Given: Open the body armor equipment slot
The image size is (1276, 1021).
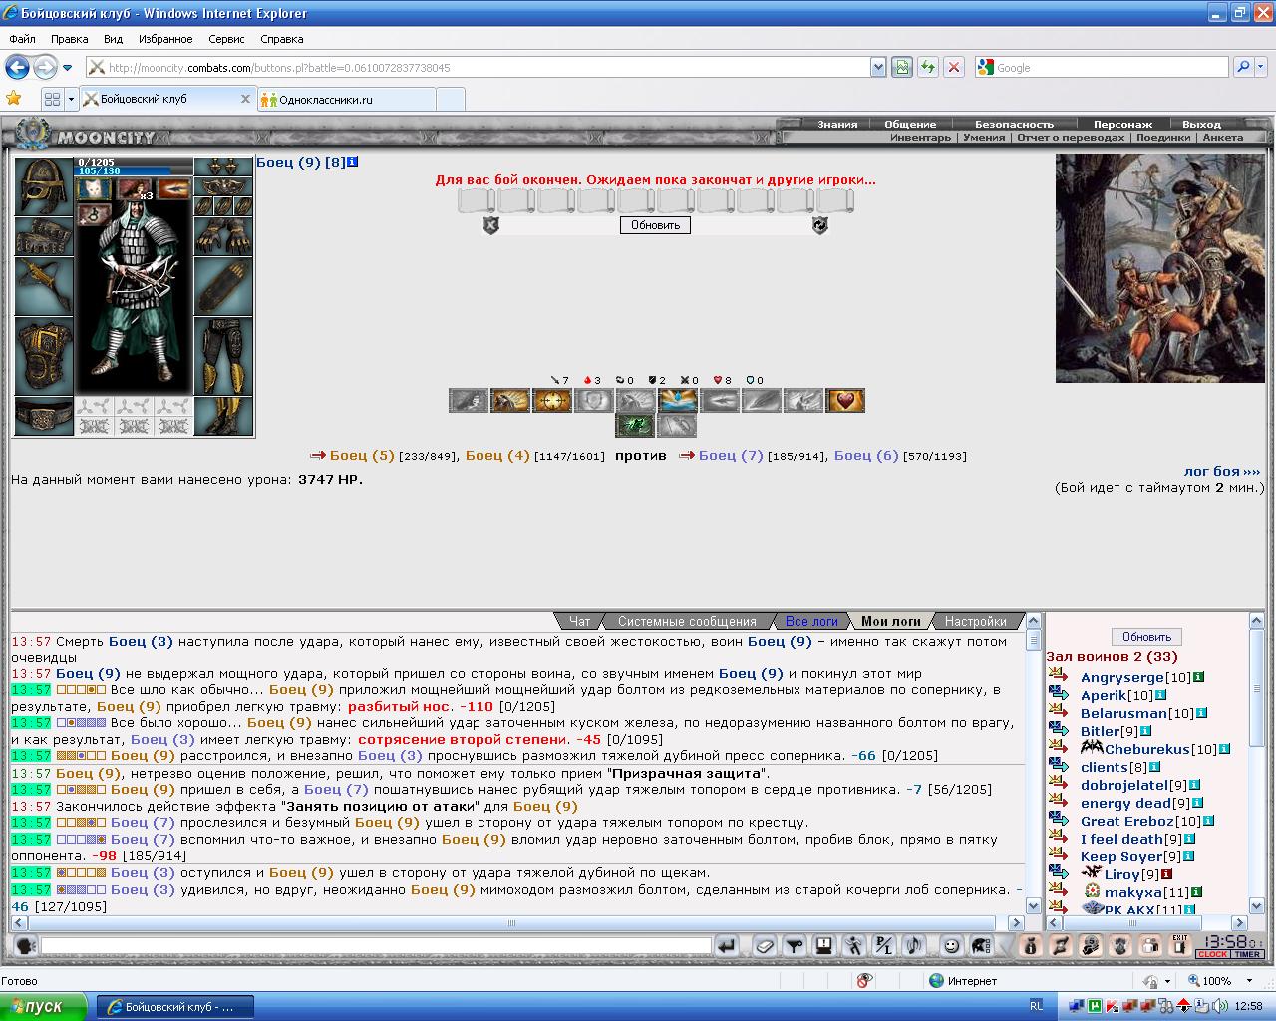Looking at the screenshot, I should pos(44,357).
